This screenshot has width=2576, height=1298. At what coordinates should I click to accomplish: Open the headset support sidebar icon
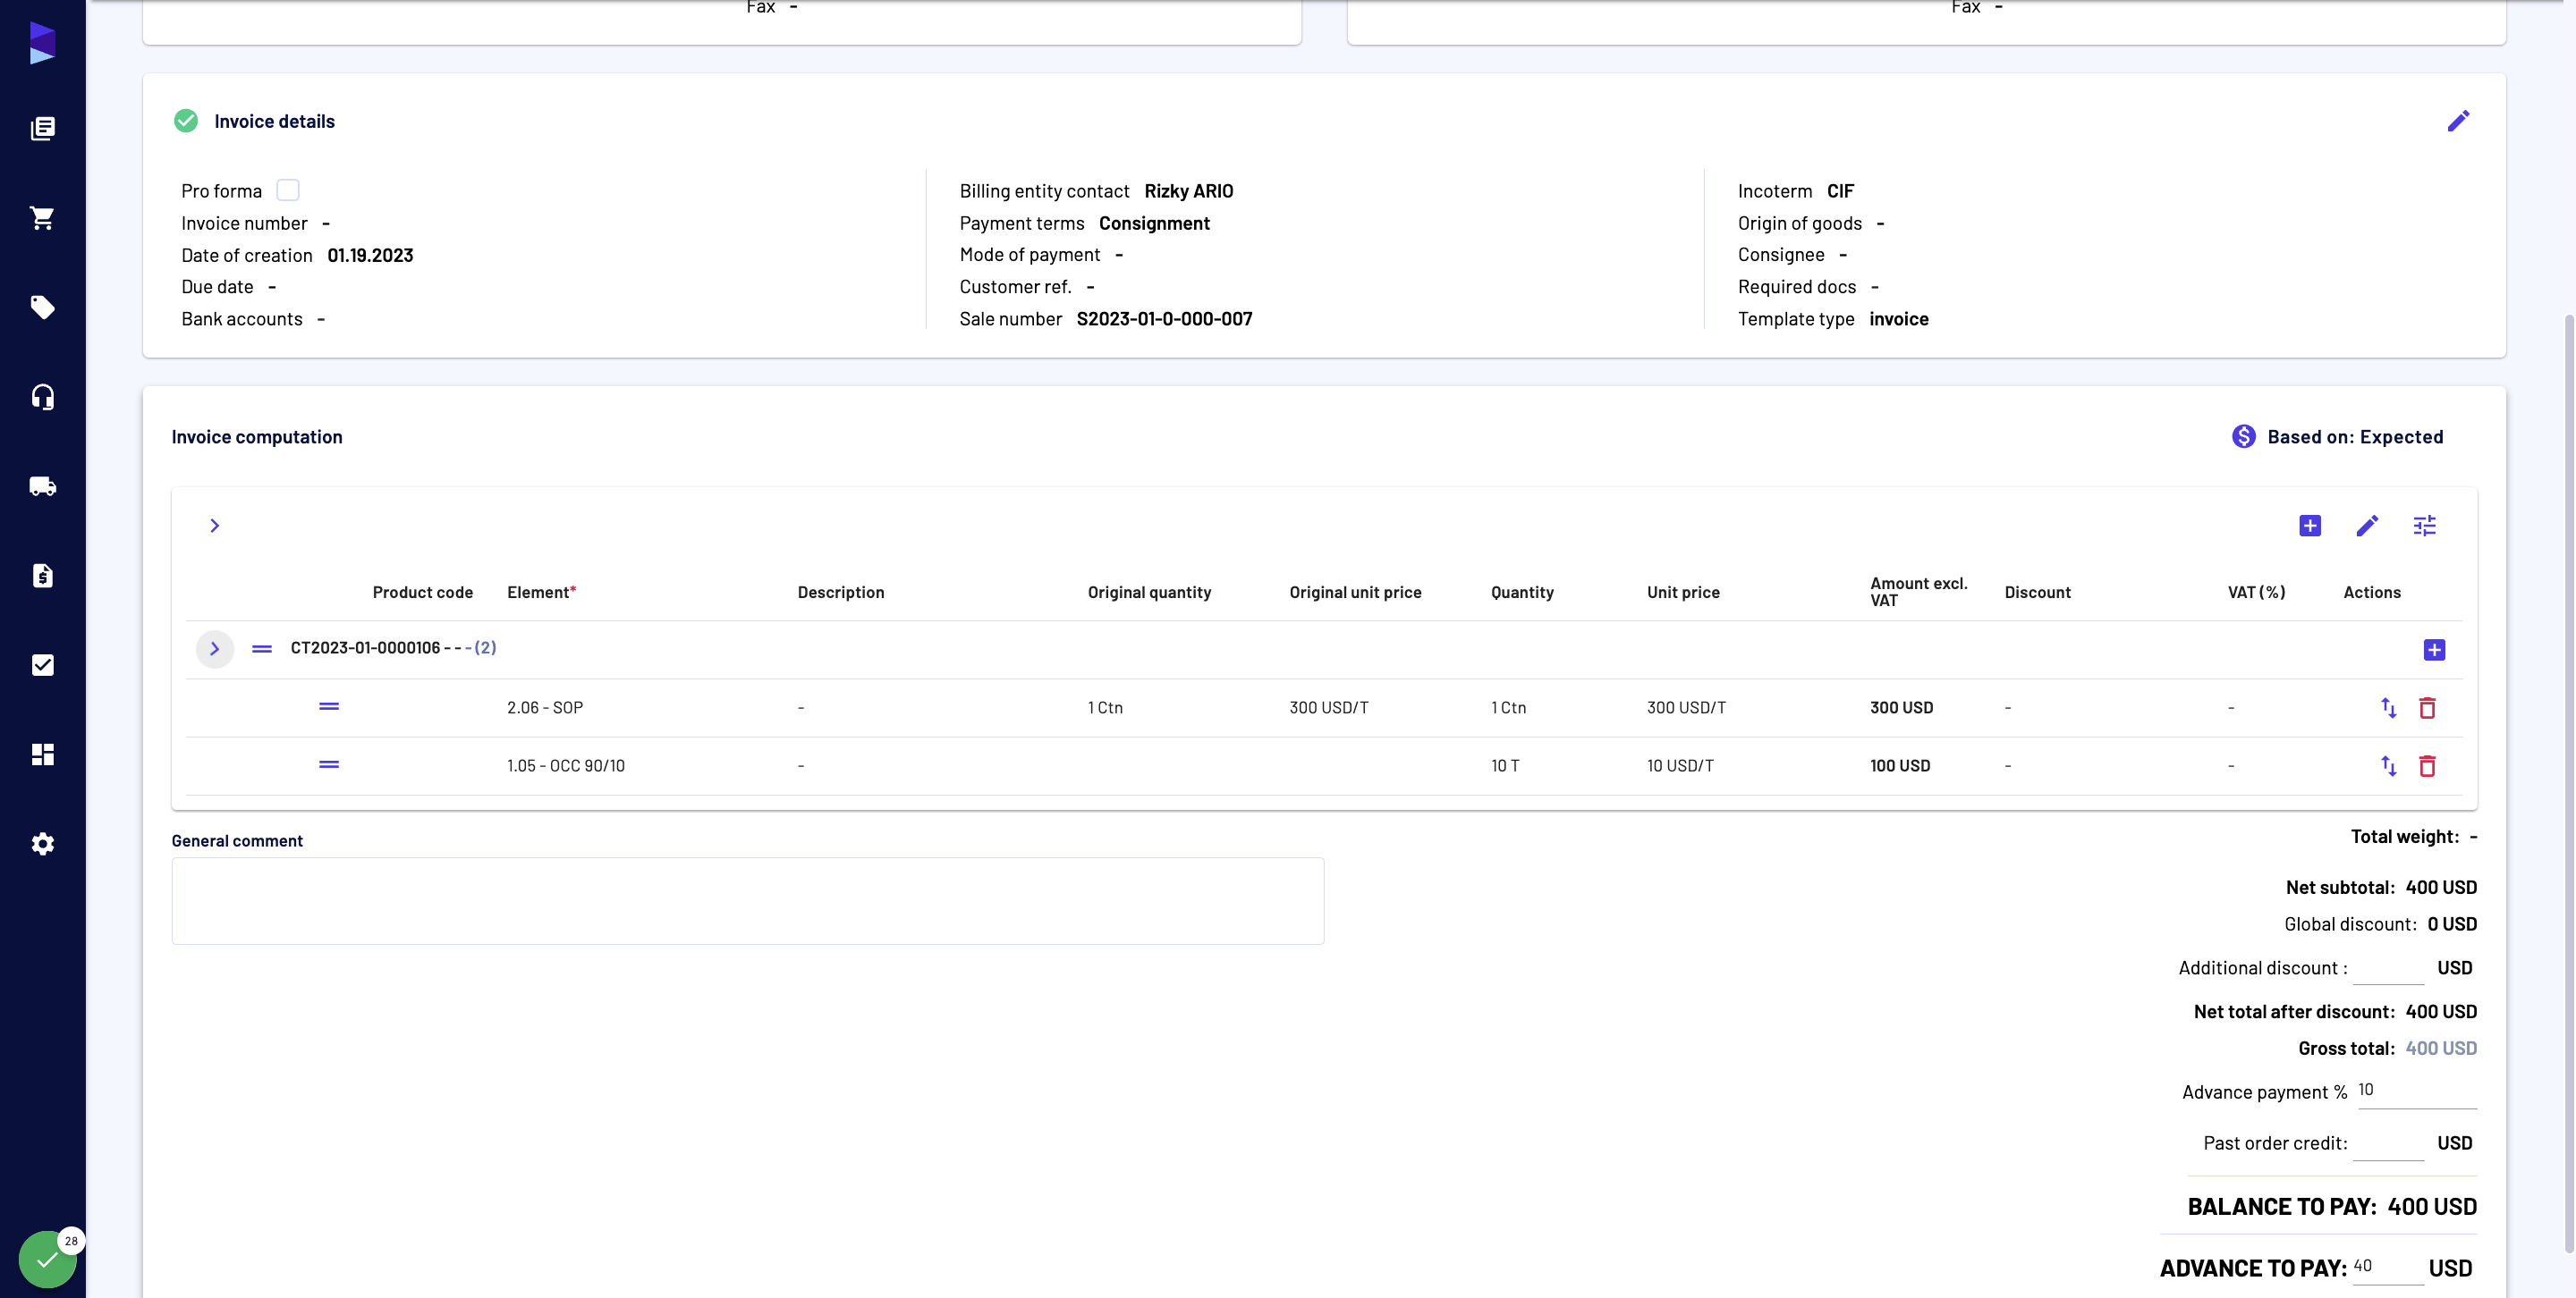point(42,397)
